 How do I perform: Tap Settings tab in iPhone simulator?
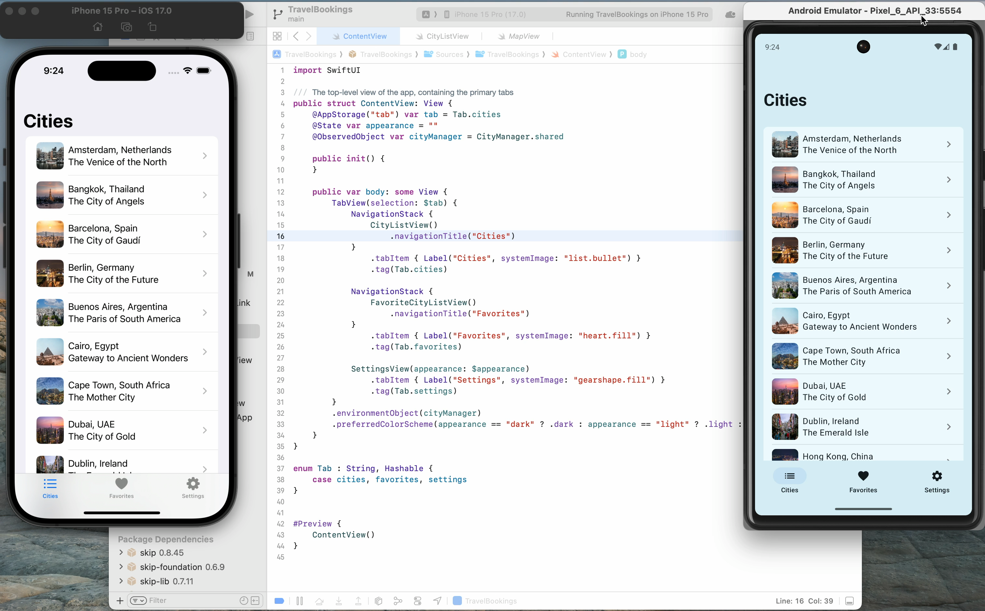point(193,488)
